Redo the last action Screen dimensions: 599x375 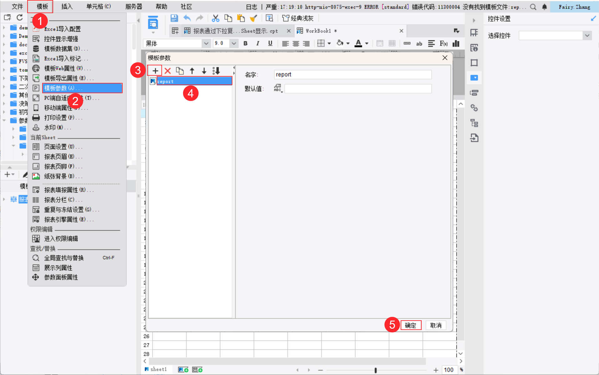(199, 18)
